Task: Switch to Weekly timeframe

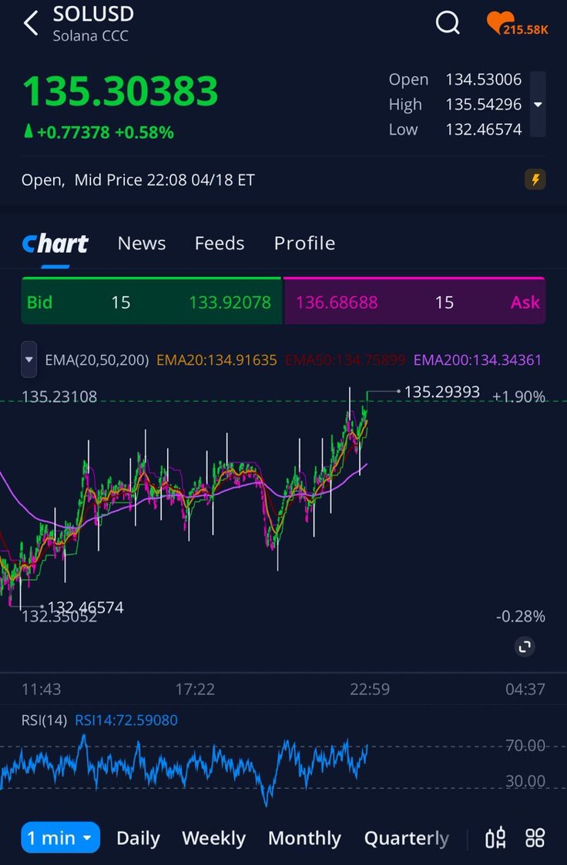Action: click(x=213, y=839)
